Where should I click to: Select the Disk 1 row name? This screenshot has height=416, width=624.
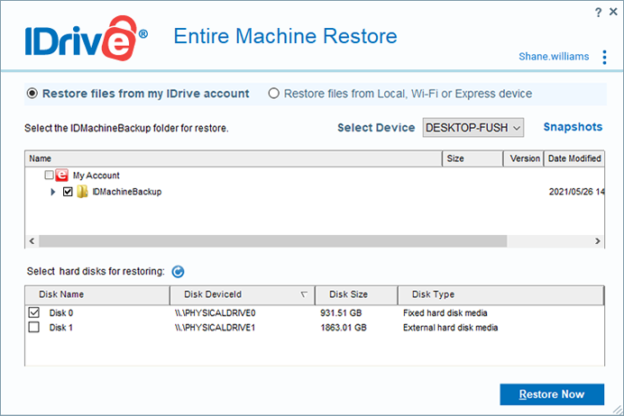[61, 328]
